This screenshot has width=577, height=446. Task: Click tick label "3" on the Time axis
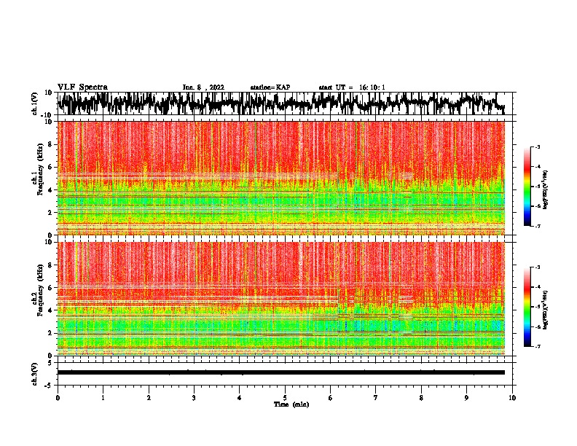pyautogui.click(x=194, y=398)
